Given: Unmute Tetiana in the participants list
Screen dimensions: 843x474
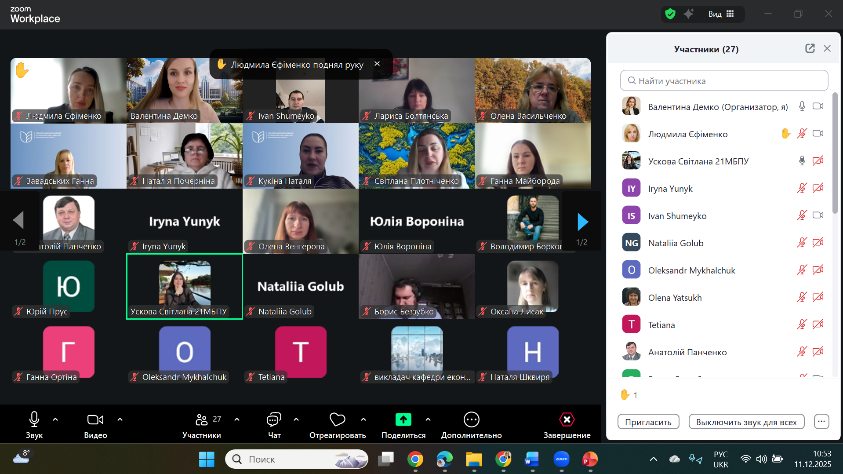Looking at the screenshot, I should pyautogui.click(x=802, y=324).
